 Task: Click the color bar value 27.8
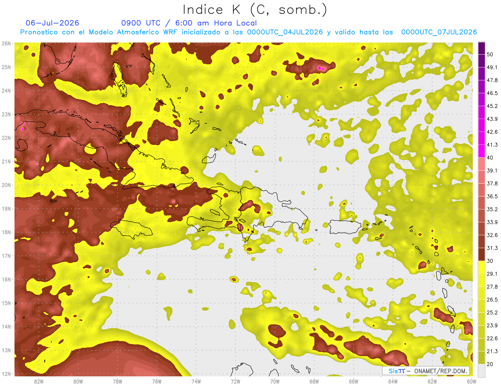point(492,286)
